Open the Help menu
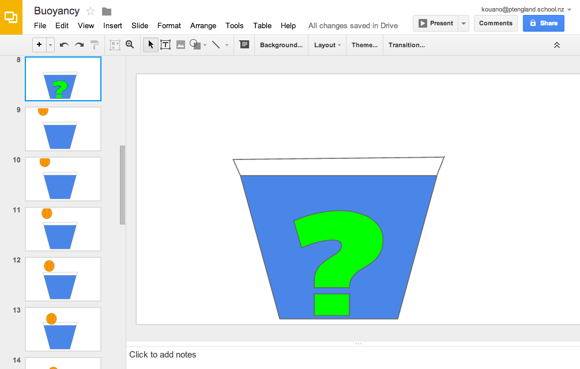Viewport: 580px width, 369px height. pos(288,25)
